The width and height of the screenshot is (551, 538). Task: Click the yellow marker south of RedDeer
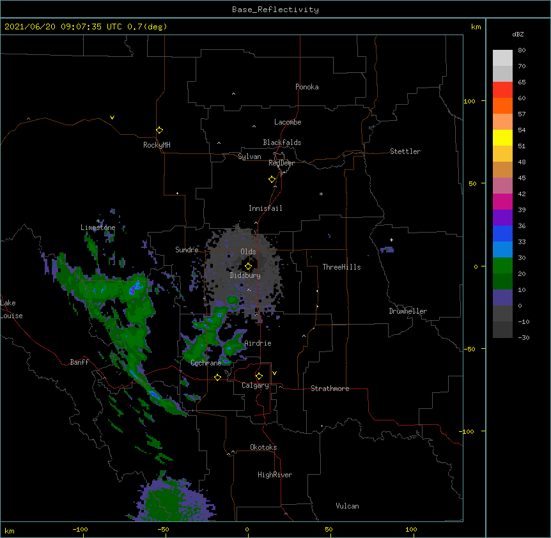272,180
